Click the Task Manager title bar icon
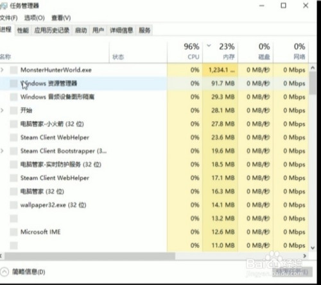 (x=3, y=6)
